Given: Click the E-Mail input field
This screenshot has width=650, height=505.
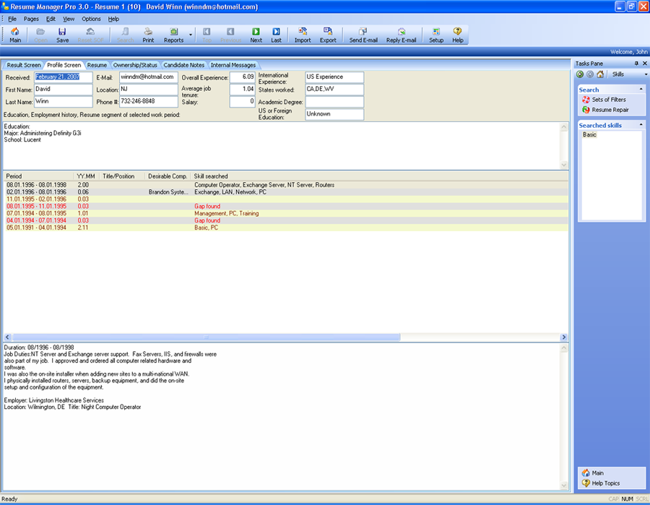Looking at the screenshot, I should click(x=148, y=77).
